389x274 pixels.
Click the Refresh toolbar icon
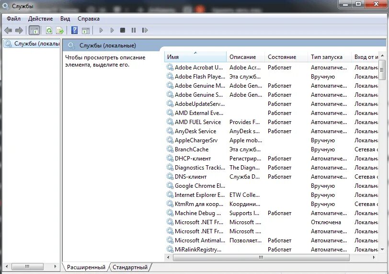(49, 30)
